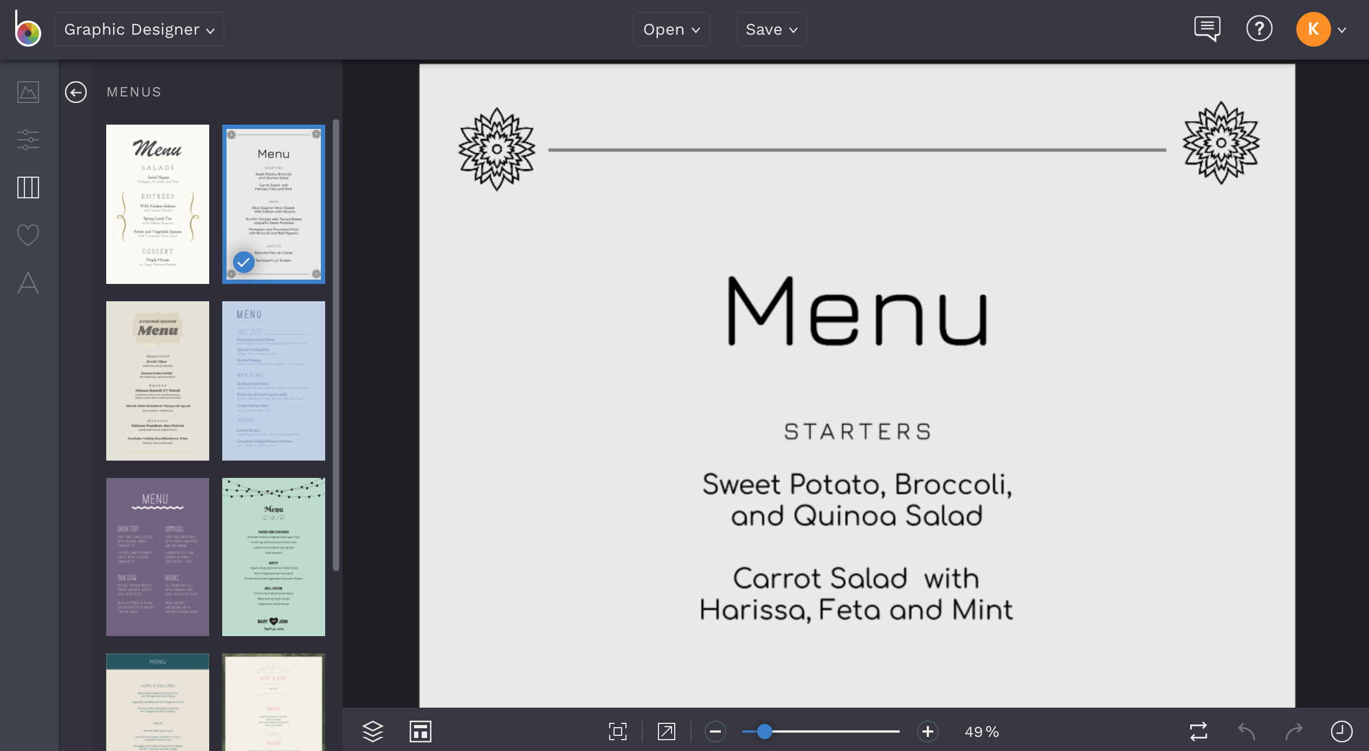Screen dimensions: 1369x751
Task: Click the templates panel scrollbar
Action: [x=336, y=345]
